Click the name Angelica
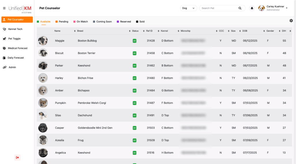The image size is (296, 164). click(60, 153)
